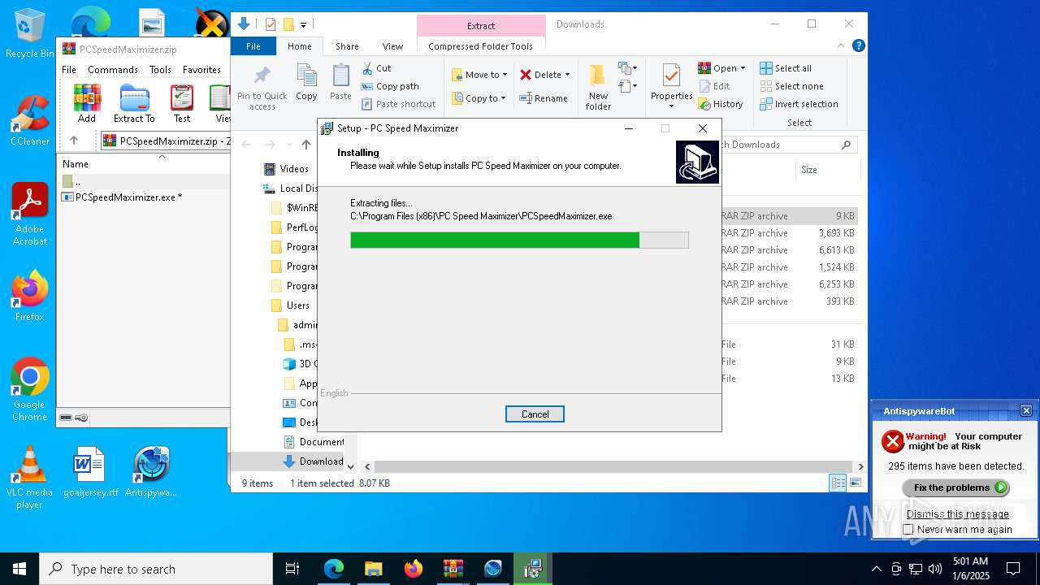Expand the Copy to dropdown

pyautogui.click(x=503, y=98)
